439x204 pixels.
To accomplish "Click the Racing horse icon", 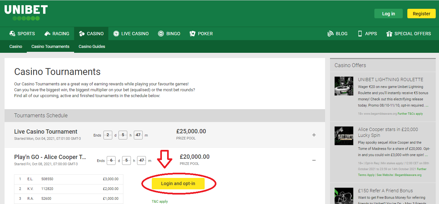I will [47, 34].
